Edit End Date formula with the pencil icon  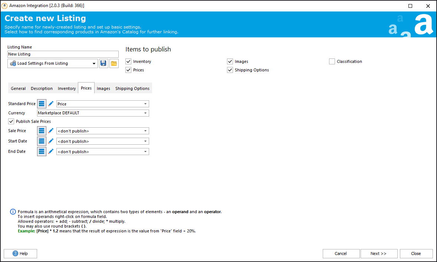[x=51, y=151]
